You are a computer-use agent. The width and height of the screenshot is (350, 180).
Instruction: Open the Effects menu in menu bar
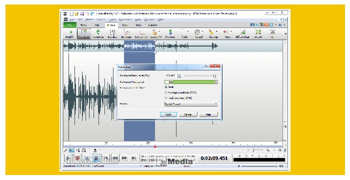coord(89,19)
